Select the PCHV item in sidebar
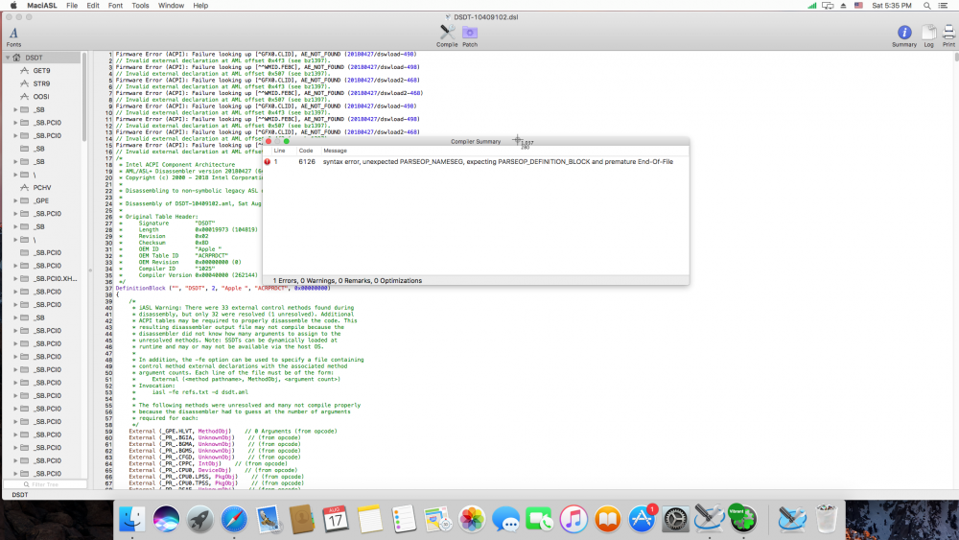This screenshot has height=540, width=959. point(41,188)
